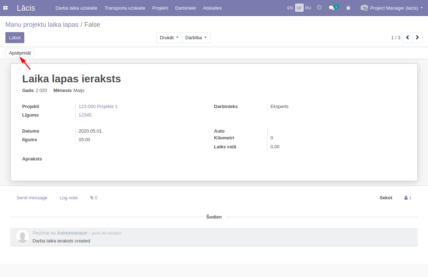Expand the Drukāt dropdown
428x277 pixels.
[x=169, y=37]
